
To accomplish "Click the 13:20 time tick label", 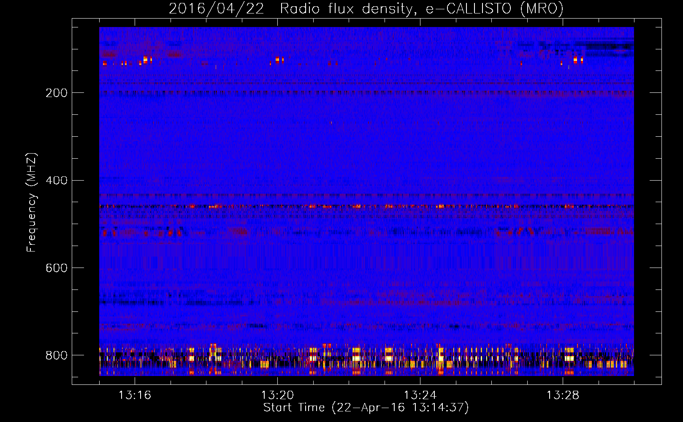I will pos(277,395).
